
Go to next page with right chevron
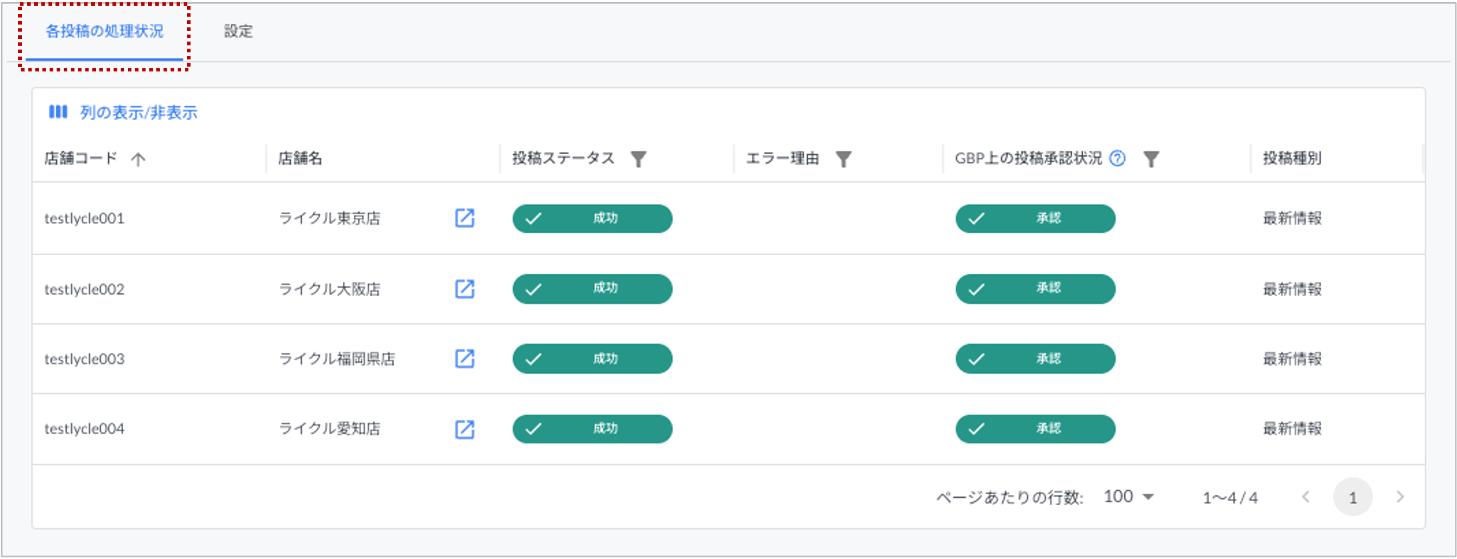[1400, 497]
